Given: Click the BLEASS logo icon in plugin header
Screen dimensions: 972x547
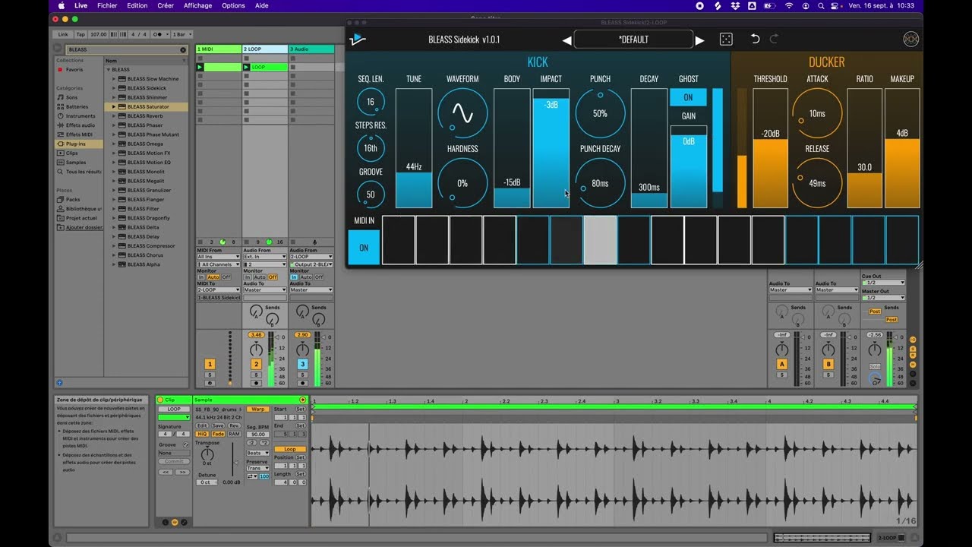Looking at the screenshot, I should tap(356, 40).
